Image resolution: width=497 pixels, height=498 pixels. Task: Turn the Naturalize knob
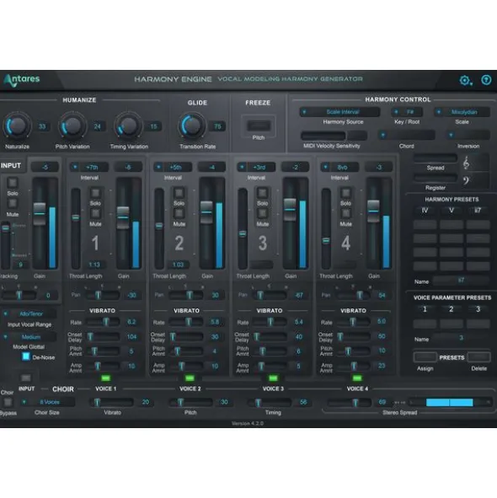click(x=18, y=126)
